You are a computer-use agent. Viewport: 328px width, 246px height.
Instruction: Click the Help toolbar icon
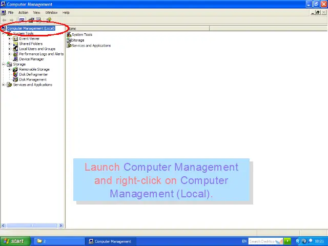(x=49, y=20)
